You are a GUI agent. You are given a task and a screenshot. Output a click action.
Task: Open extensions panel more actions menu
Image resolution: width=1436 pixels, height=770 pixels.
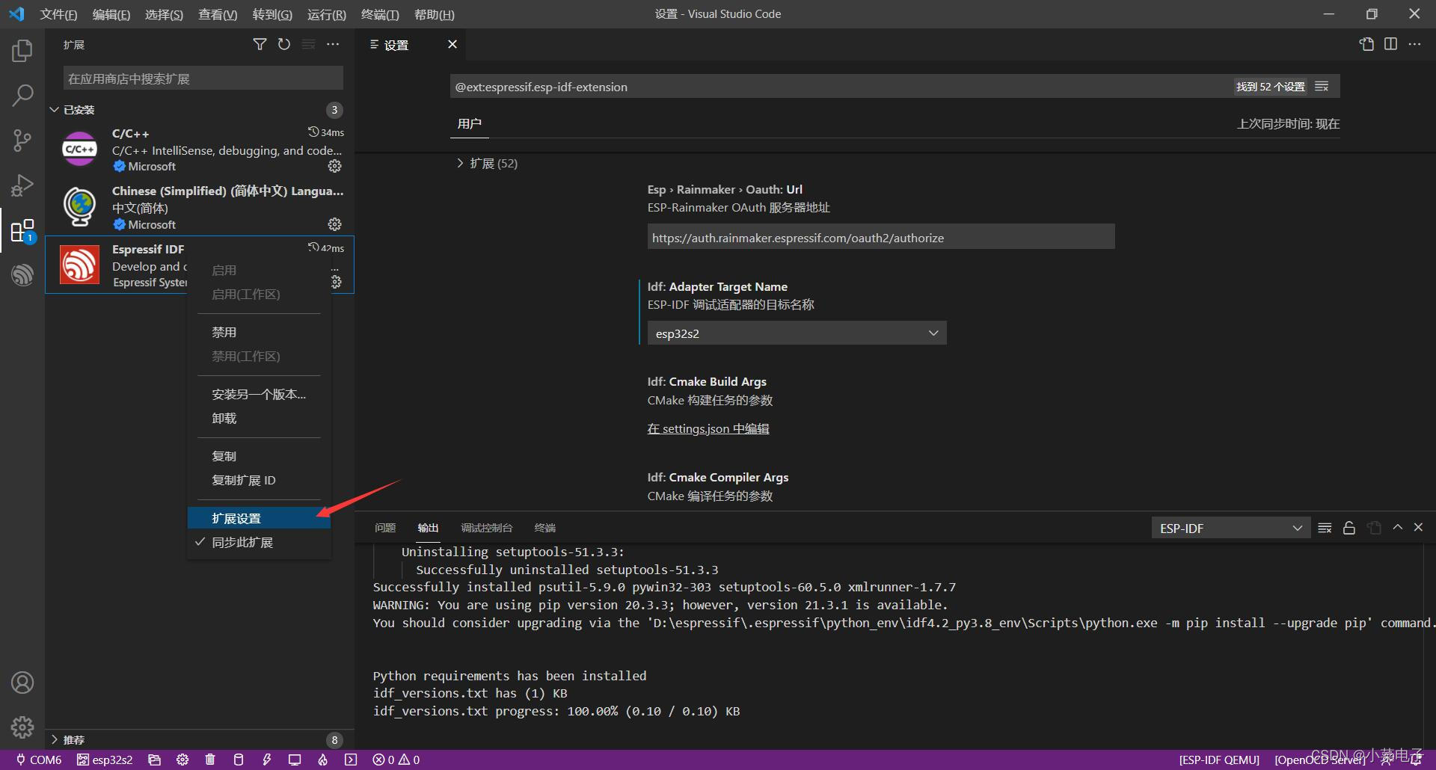[333, 44]
